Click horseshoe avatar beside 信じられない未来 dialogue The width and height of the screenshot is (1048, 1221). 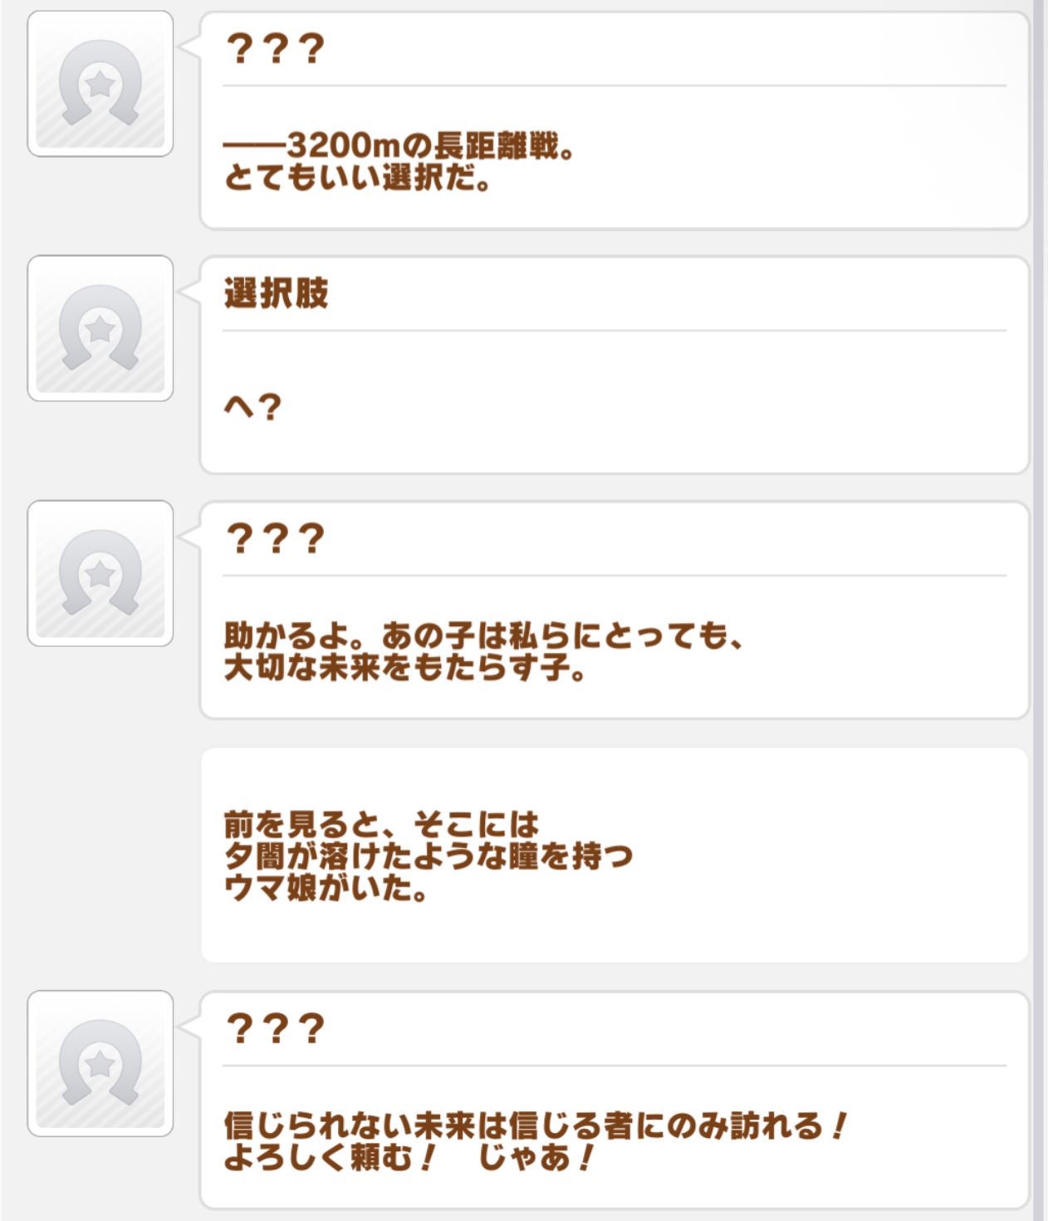tap(100, 1063)
